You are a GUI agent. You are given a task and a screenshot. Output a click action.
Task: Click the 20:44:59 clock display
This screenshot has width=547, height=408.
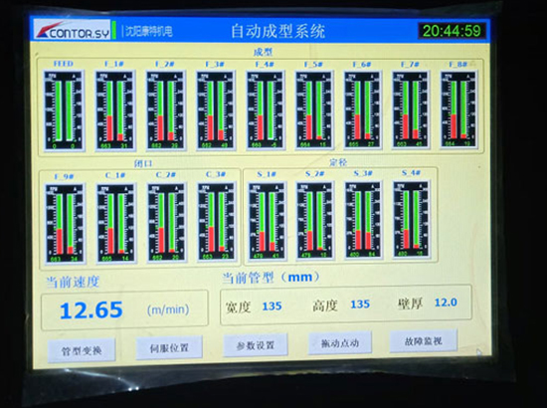[453, 31]
